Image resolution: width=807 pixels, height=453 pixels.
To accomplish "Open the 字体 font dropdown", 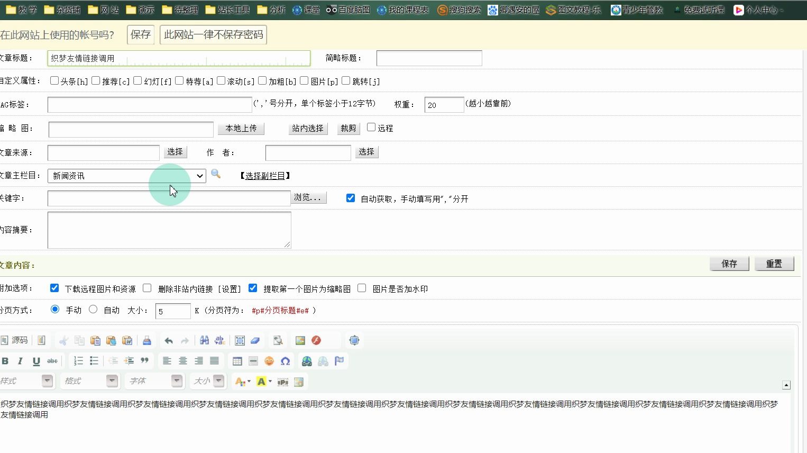I will [154, 381].
